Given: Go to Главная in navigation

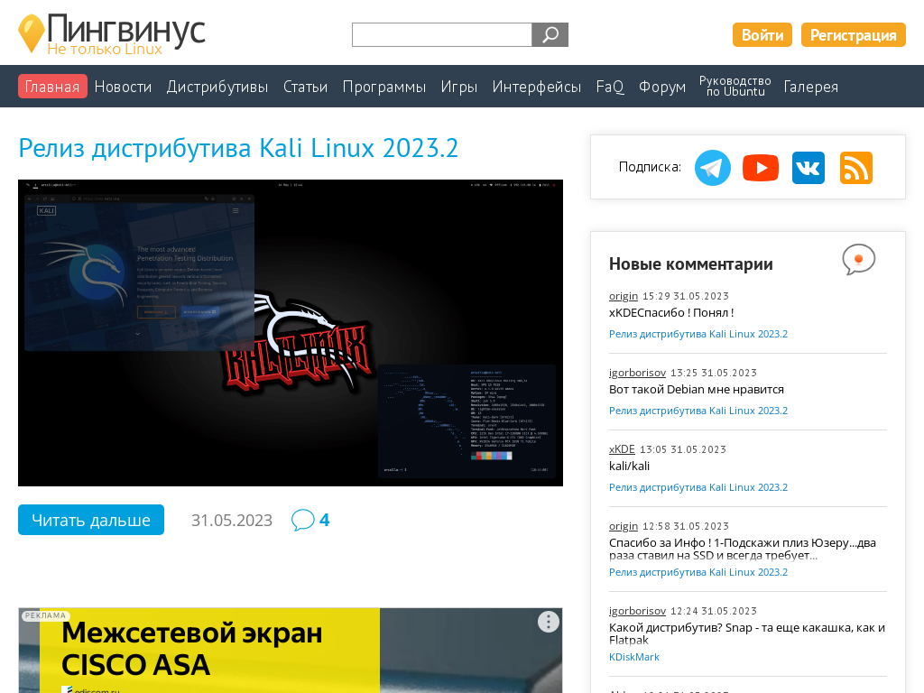Looking at the screenshot, I should [52, 87].
